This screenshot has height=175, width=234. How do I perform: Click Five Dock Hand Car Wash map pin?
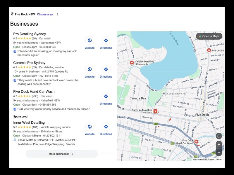pos(196,142)
